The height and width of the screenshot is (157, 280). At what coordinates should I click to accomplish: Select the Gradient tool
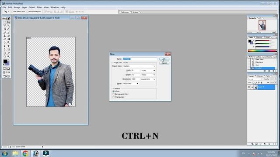pyautogui.click(x=8, y=39)
